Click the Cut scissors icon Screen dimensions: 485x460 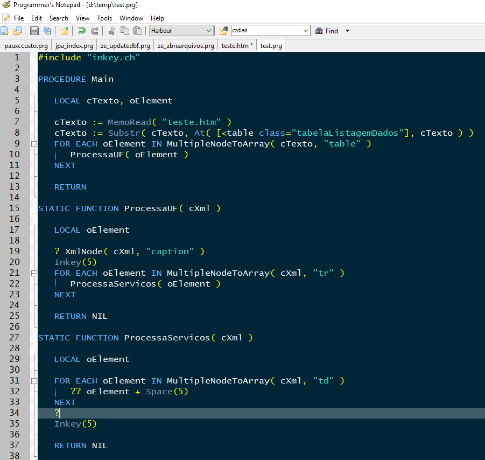(x=112, y=31)
